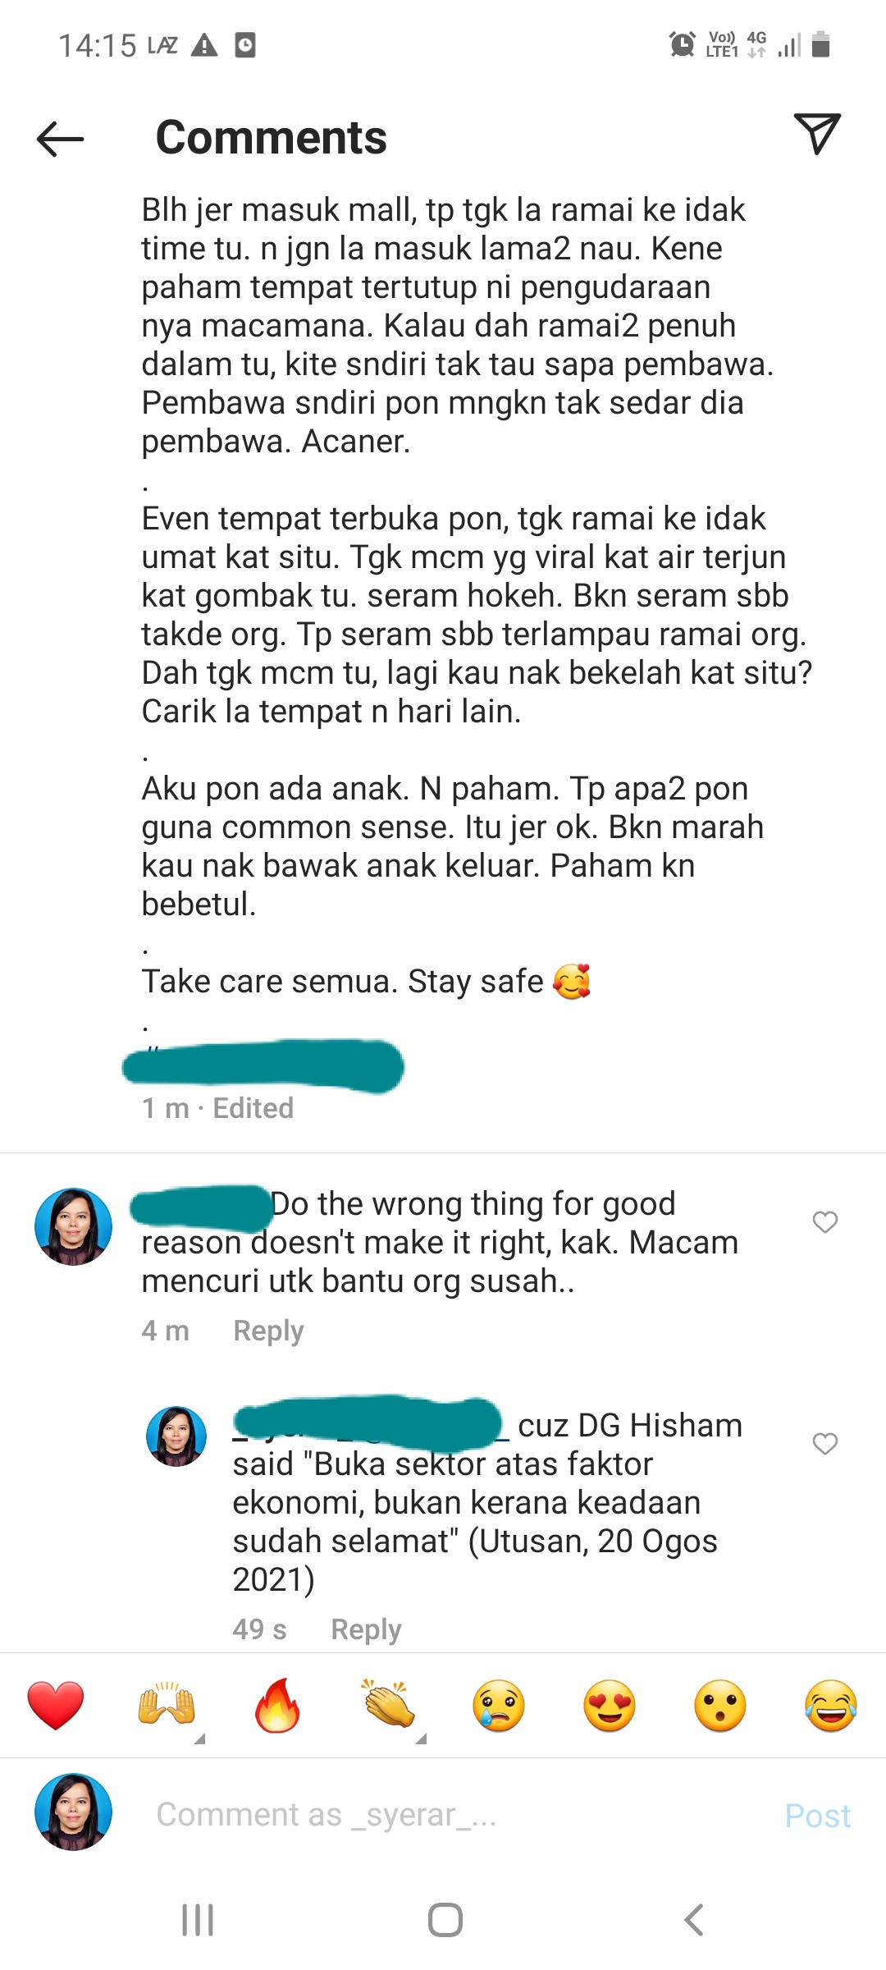Insert the fire emoji
Image resolution: width=886 pixels, height=1970 pixels.
(x=277, y=1705)
